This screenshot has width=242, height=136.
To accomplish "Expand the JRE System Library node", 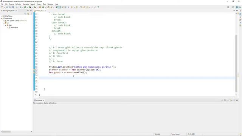I will tap(3, 20).
